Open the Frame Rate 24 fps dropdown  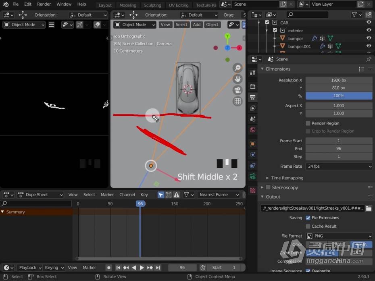339,167
